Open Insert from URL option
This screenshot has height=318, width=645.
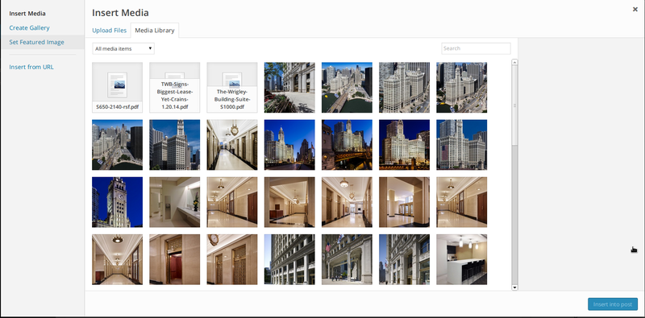coord(31,67)
